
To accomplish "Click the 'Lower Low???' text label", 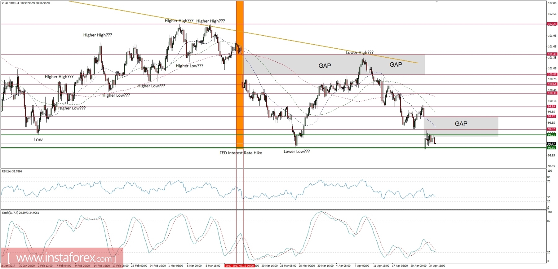I will (297, 152).
